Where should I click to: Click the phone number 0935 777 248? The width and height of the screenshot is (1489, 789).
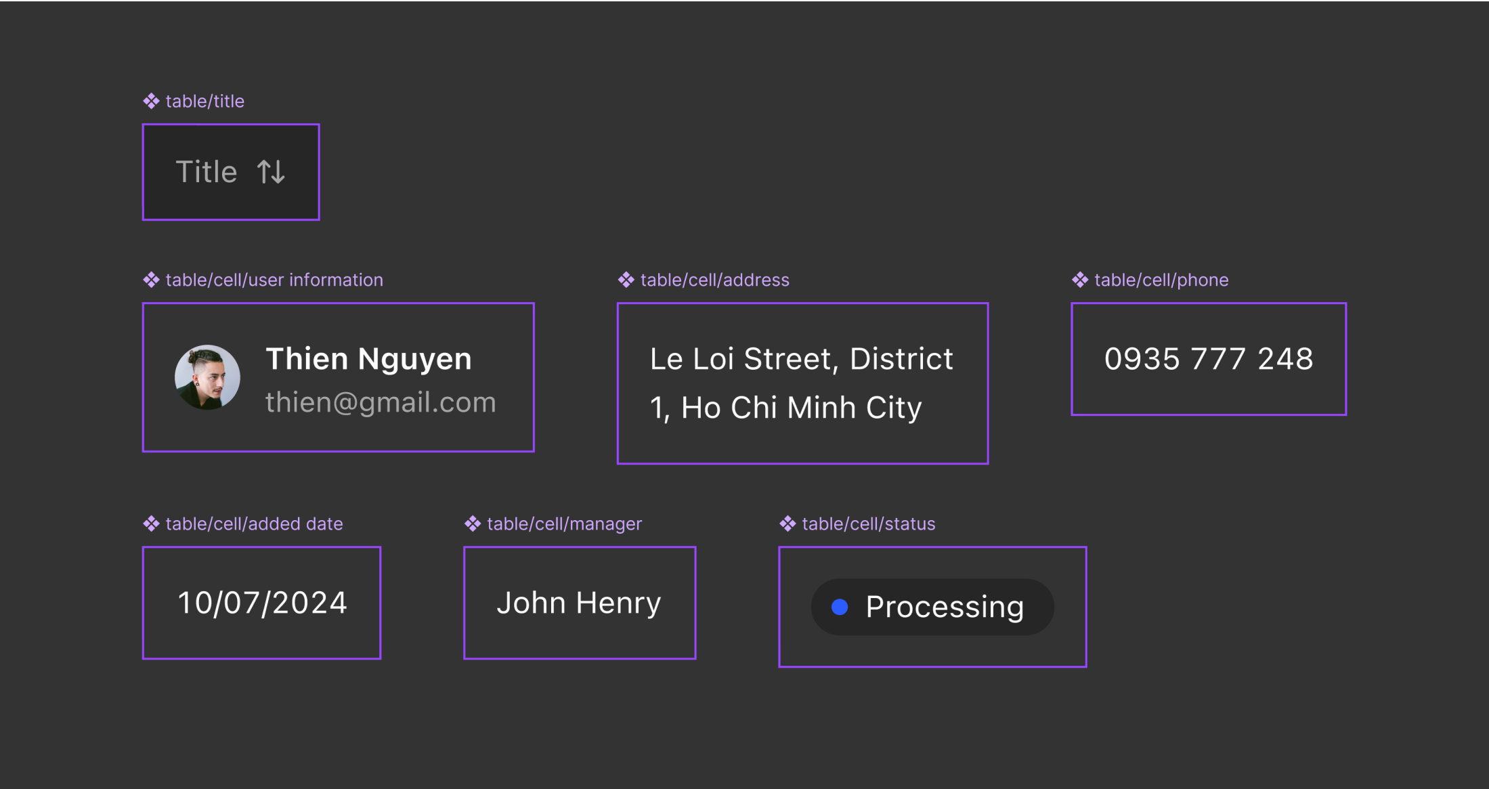pos(1209,359)
